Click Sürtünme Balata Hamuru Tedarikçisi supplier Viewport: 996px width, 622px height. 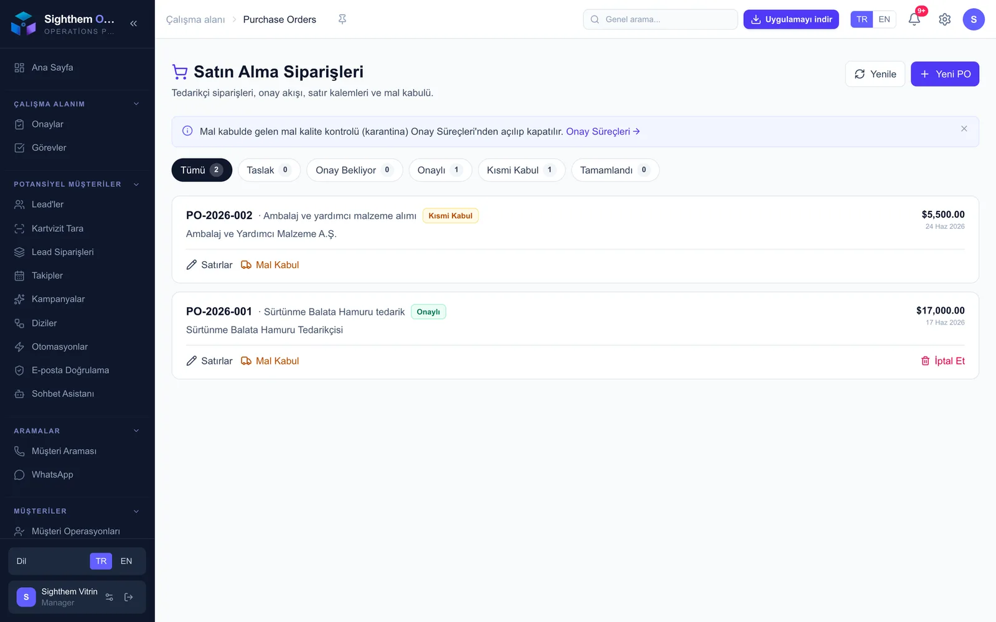[x=265, y=330]
